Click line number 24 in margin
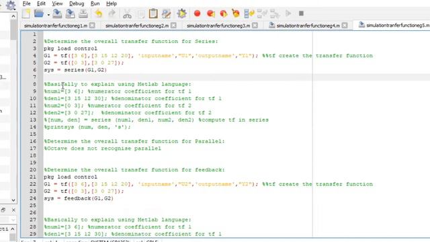Viewport: 430px width, 242px height. (x=33, y=198)
